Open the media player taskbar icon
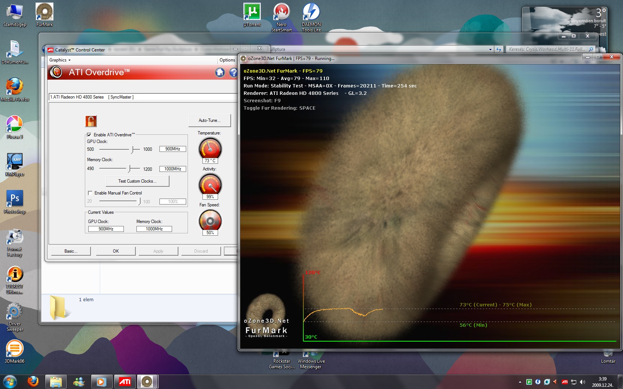Viewport: 623px width, 389px height. click(x=101, y=382)
